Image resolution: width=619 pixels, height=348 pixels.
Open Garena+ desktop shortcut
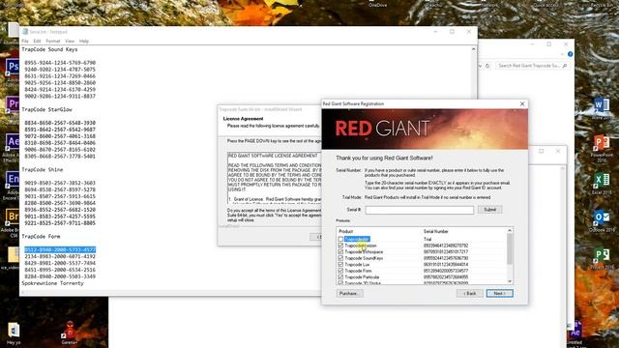(x=70, y=331)
